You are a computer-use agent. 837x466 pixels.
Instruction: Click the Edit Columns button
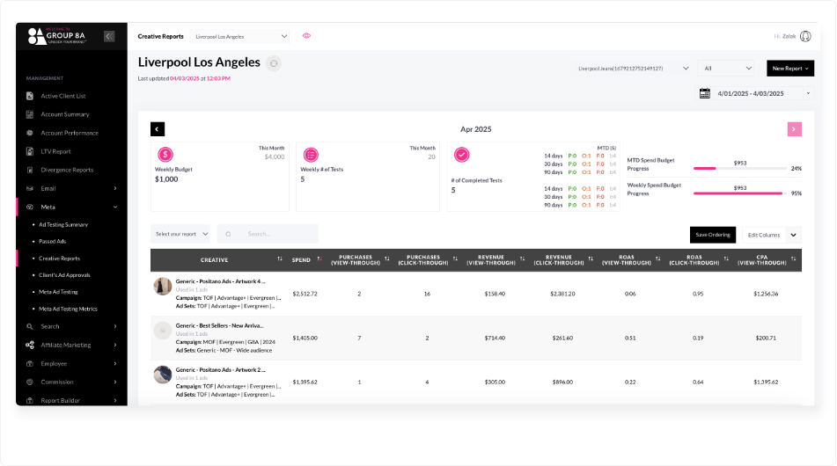[764, 235]
